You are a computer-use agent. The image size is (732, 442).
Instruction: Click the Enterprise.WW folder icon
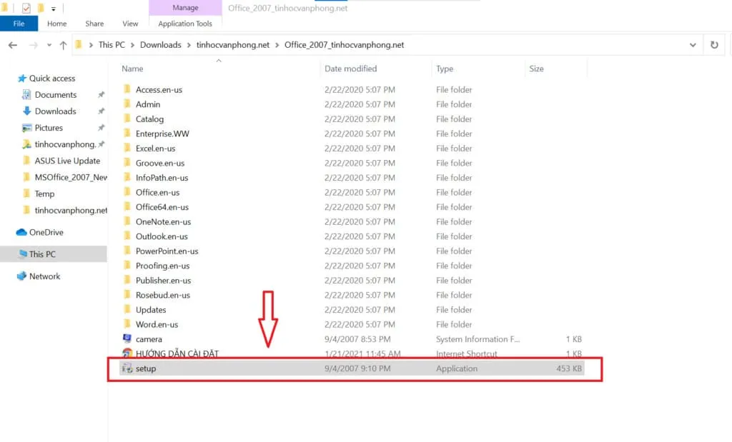127,133
